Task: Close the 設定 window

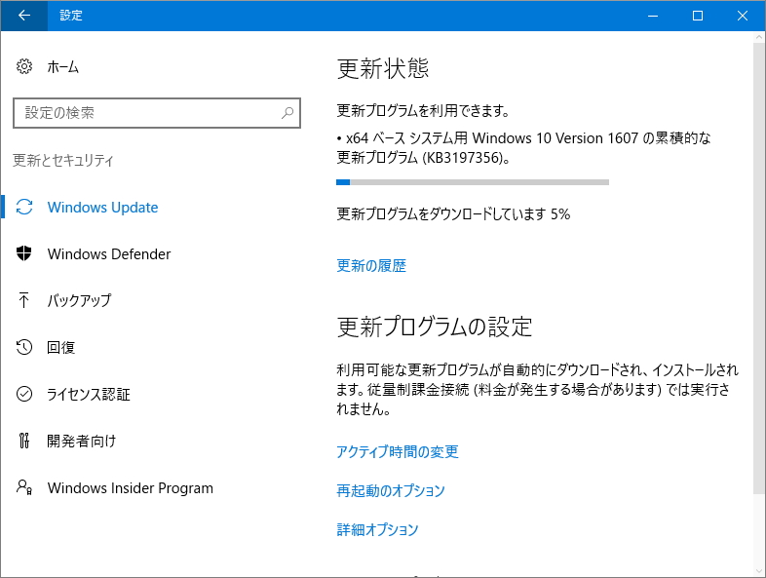Action: click(743, 16)
